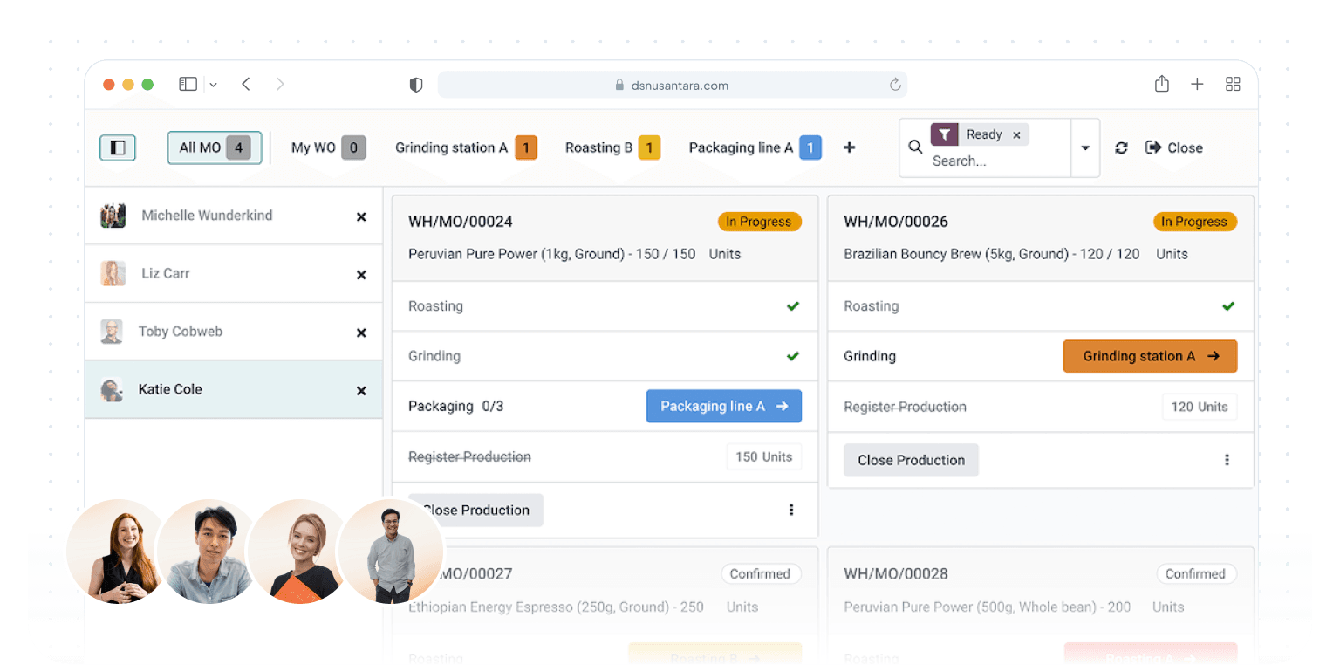The width and height of the screenshot is (1340, 665).
Task: Start Packaging line A work order
Action: [x=724, y=406]
